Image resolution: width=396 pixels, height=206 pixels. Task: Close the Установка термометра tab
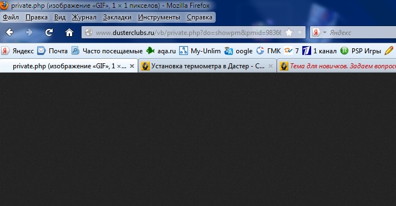click(271, 66)
